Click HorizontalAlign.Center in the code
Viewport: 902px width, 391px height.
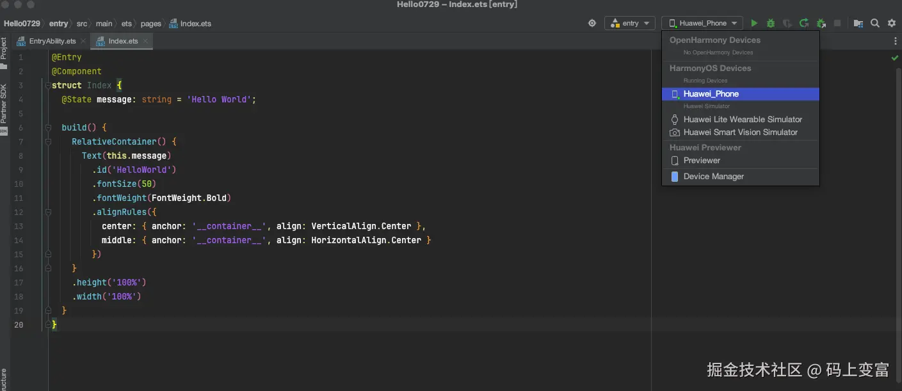coord(366,241)
